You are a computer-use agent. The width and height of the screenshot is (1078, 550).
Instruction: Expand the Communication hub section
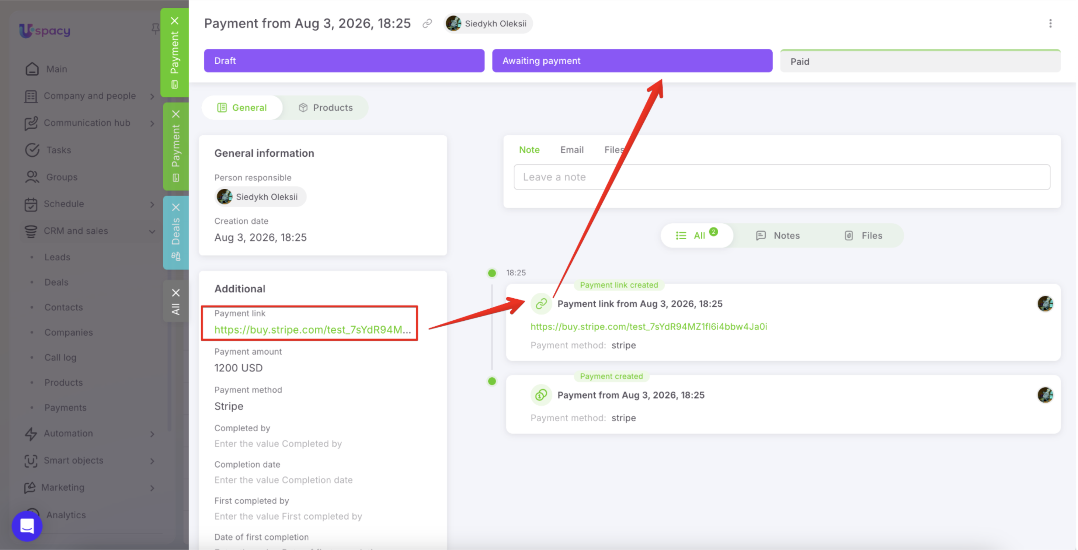point(152,123)
